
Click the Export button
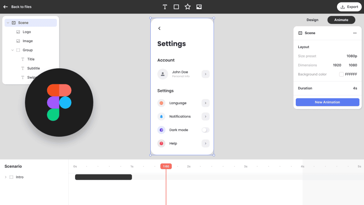click(349, 7)
